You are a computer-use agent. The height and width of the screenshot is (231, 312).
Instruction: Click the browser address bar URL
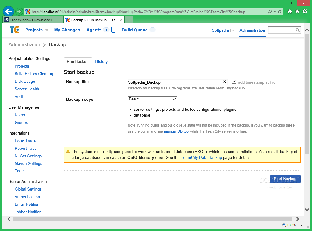(x=138, y=12)
